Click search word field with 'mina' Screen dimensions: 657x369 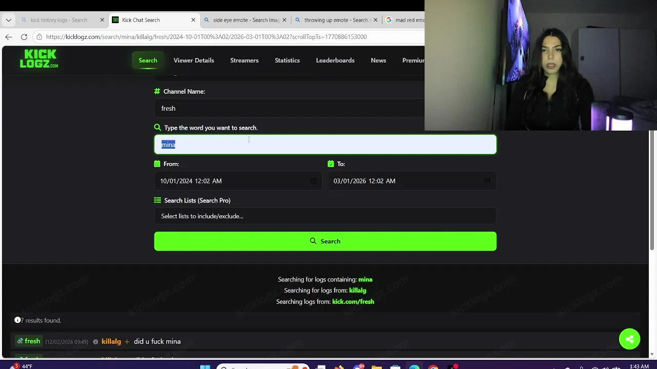point(325,145)
